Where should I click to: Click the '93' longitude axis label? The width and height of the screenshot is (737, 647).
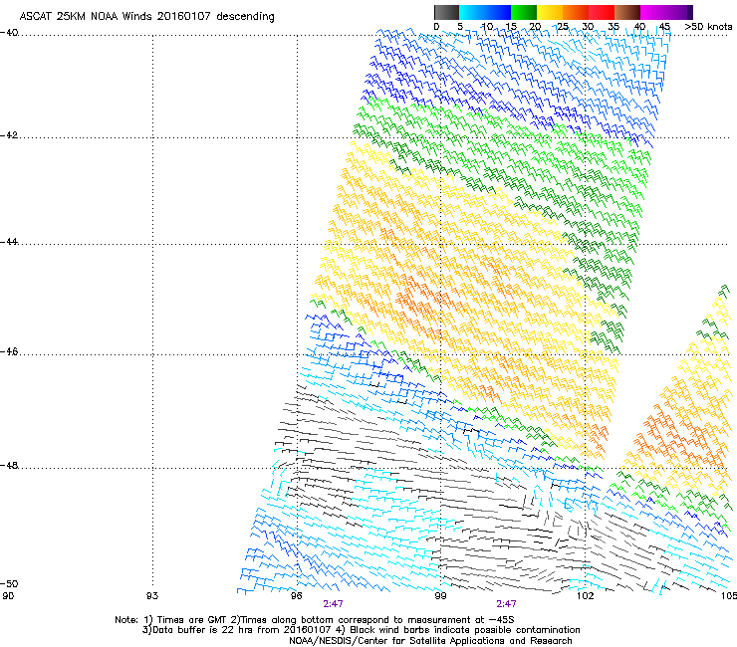152,596
